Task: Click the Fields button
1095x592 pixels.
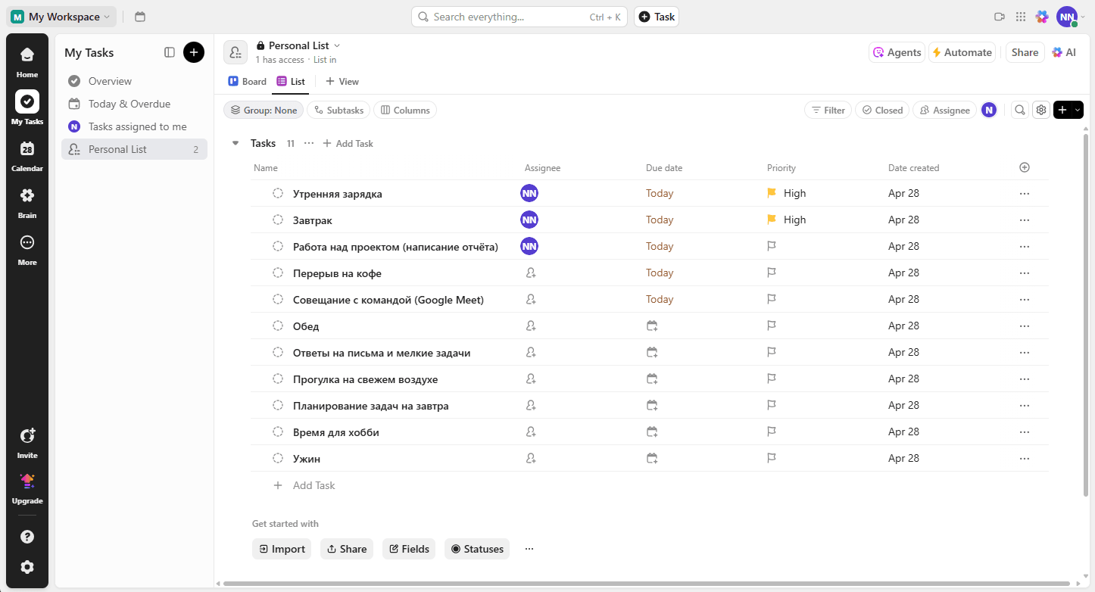Action: coord(409,549)
